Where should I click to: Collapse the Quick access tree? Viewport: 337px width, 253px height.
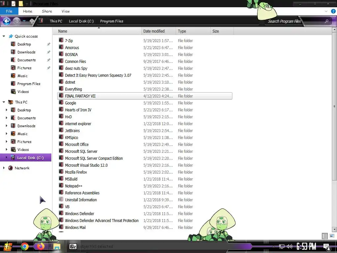(4, 36)
